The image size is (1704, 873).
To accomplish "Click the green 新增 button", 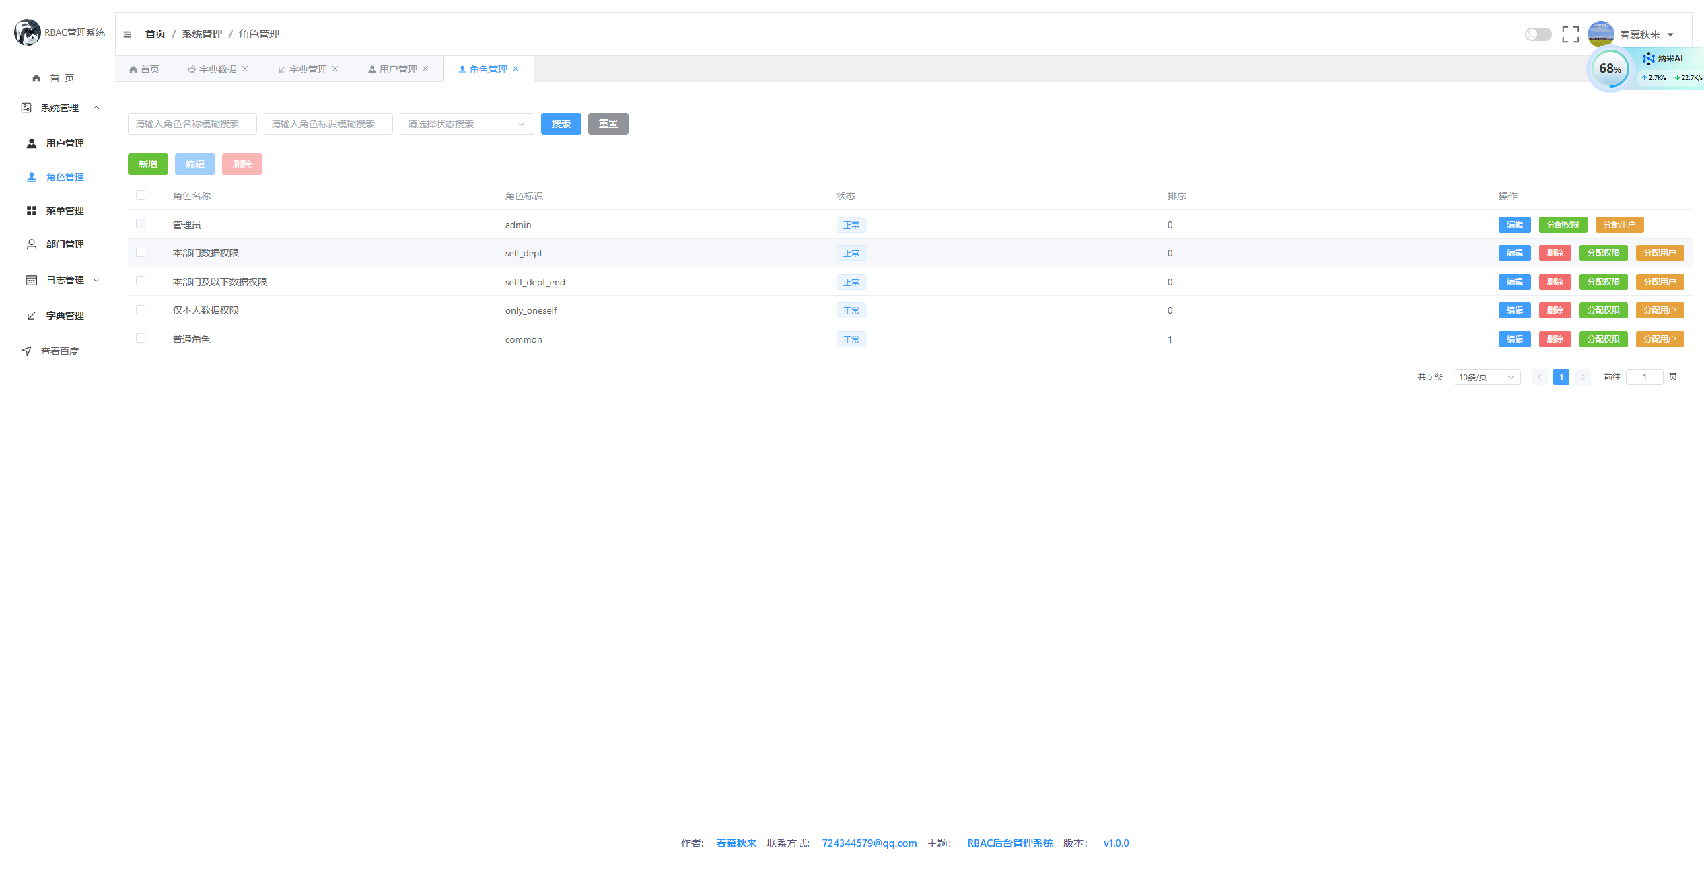I will pos(147,164).
